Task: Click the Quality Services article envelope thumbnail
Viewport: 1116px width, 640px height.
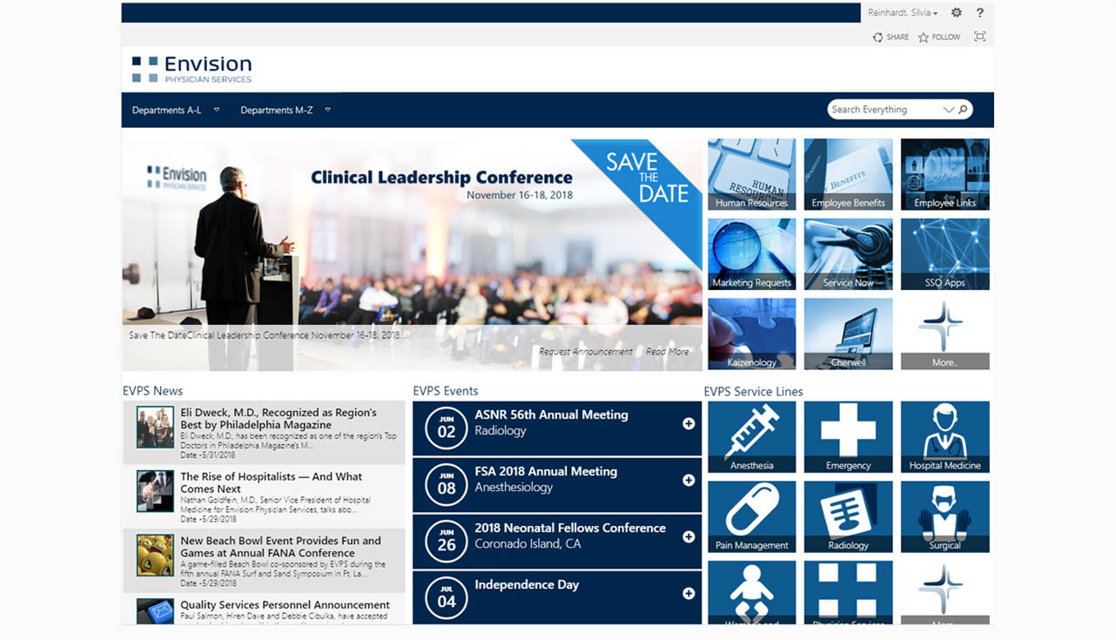Action: (155, 611)
